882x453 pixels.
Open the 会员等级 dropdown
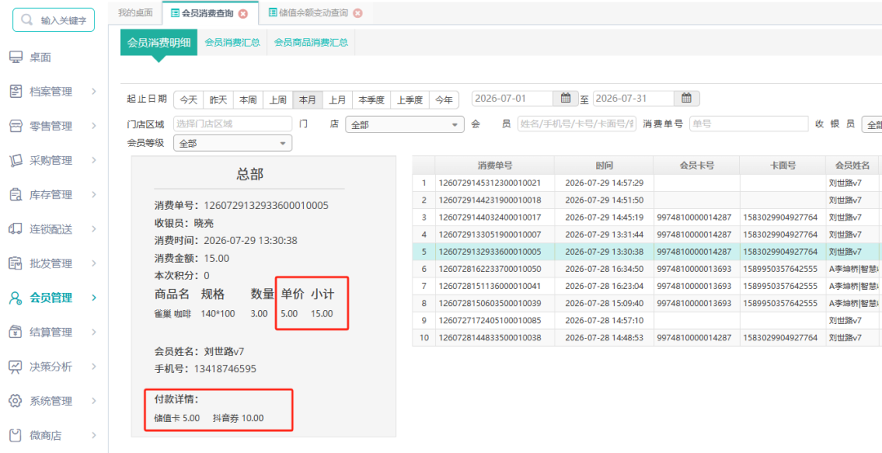tap(233, 144)
